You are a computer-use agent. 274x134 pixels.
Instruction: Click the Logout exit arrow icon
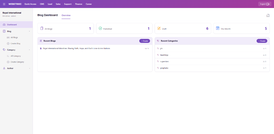tap(268, 4)
